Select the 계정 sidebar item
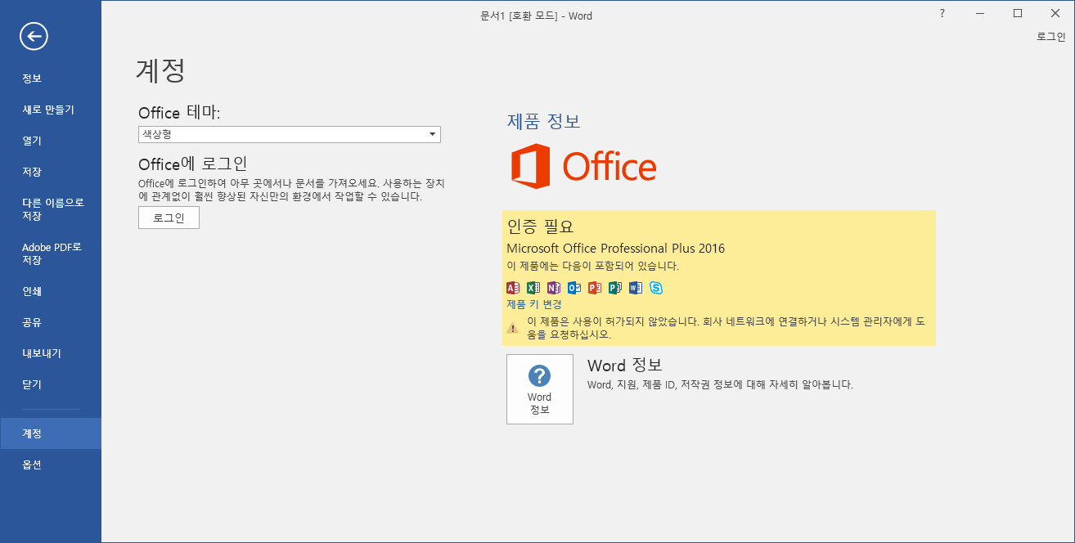 coord(51,433)
